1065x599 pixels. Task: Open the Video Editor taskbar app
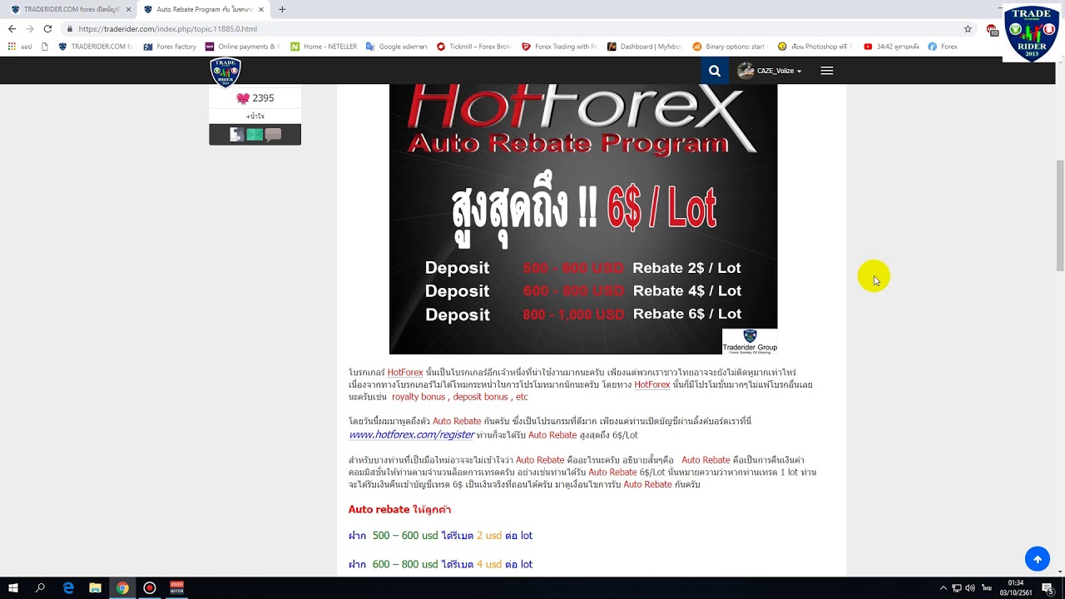176,587
